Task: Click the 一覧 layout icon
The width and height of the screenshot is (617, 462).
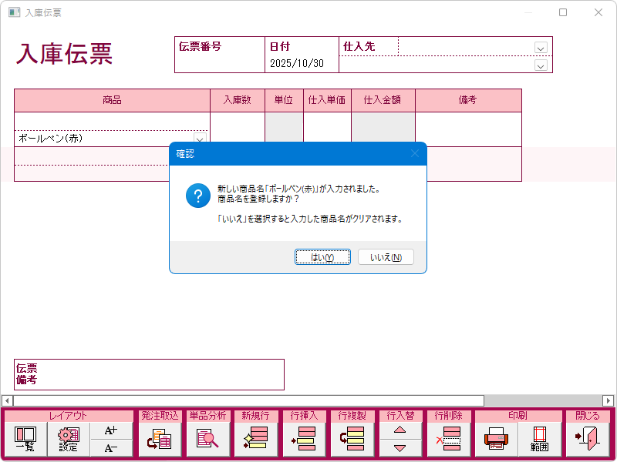Action: (x=25, y=440)
